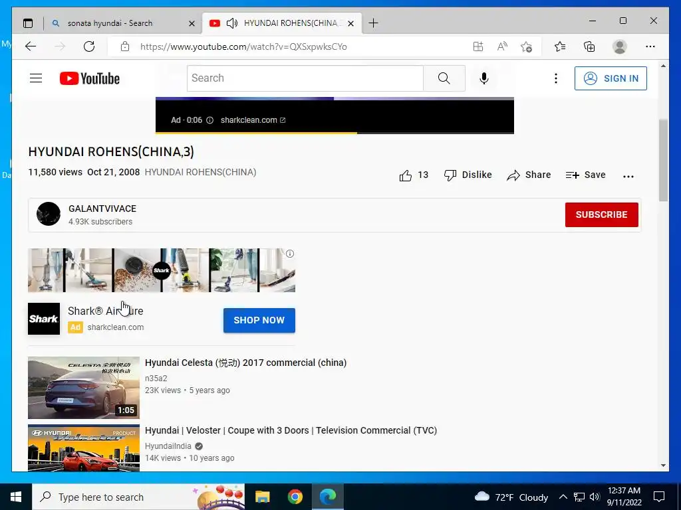Image resolution: width=681 pixels, height=510 pixels.
Task: Refresh the YouTube page
Action: 89,46
